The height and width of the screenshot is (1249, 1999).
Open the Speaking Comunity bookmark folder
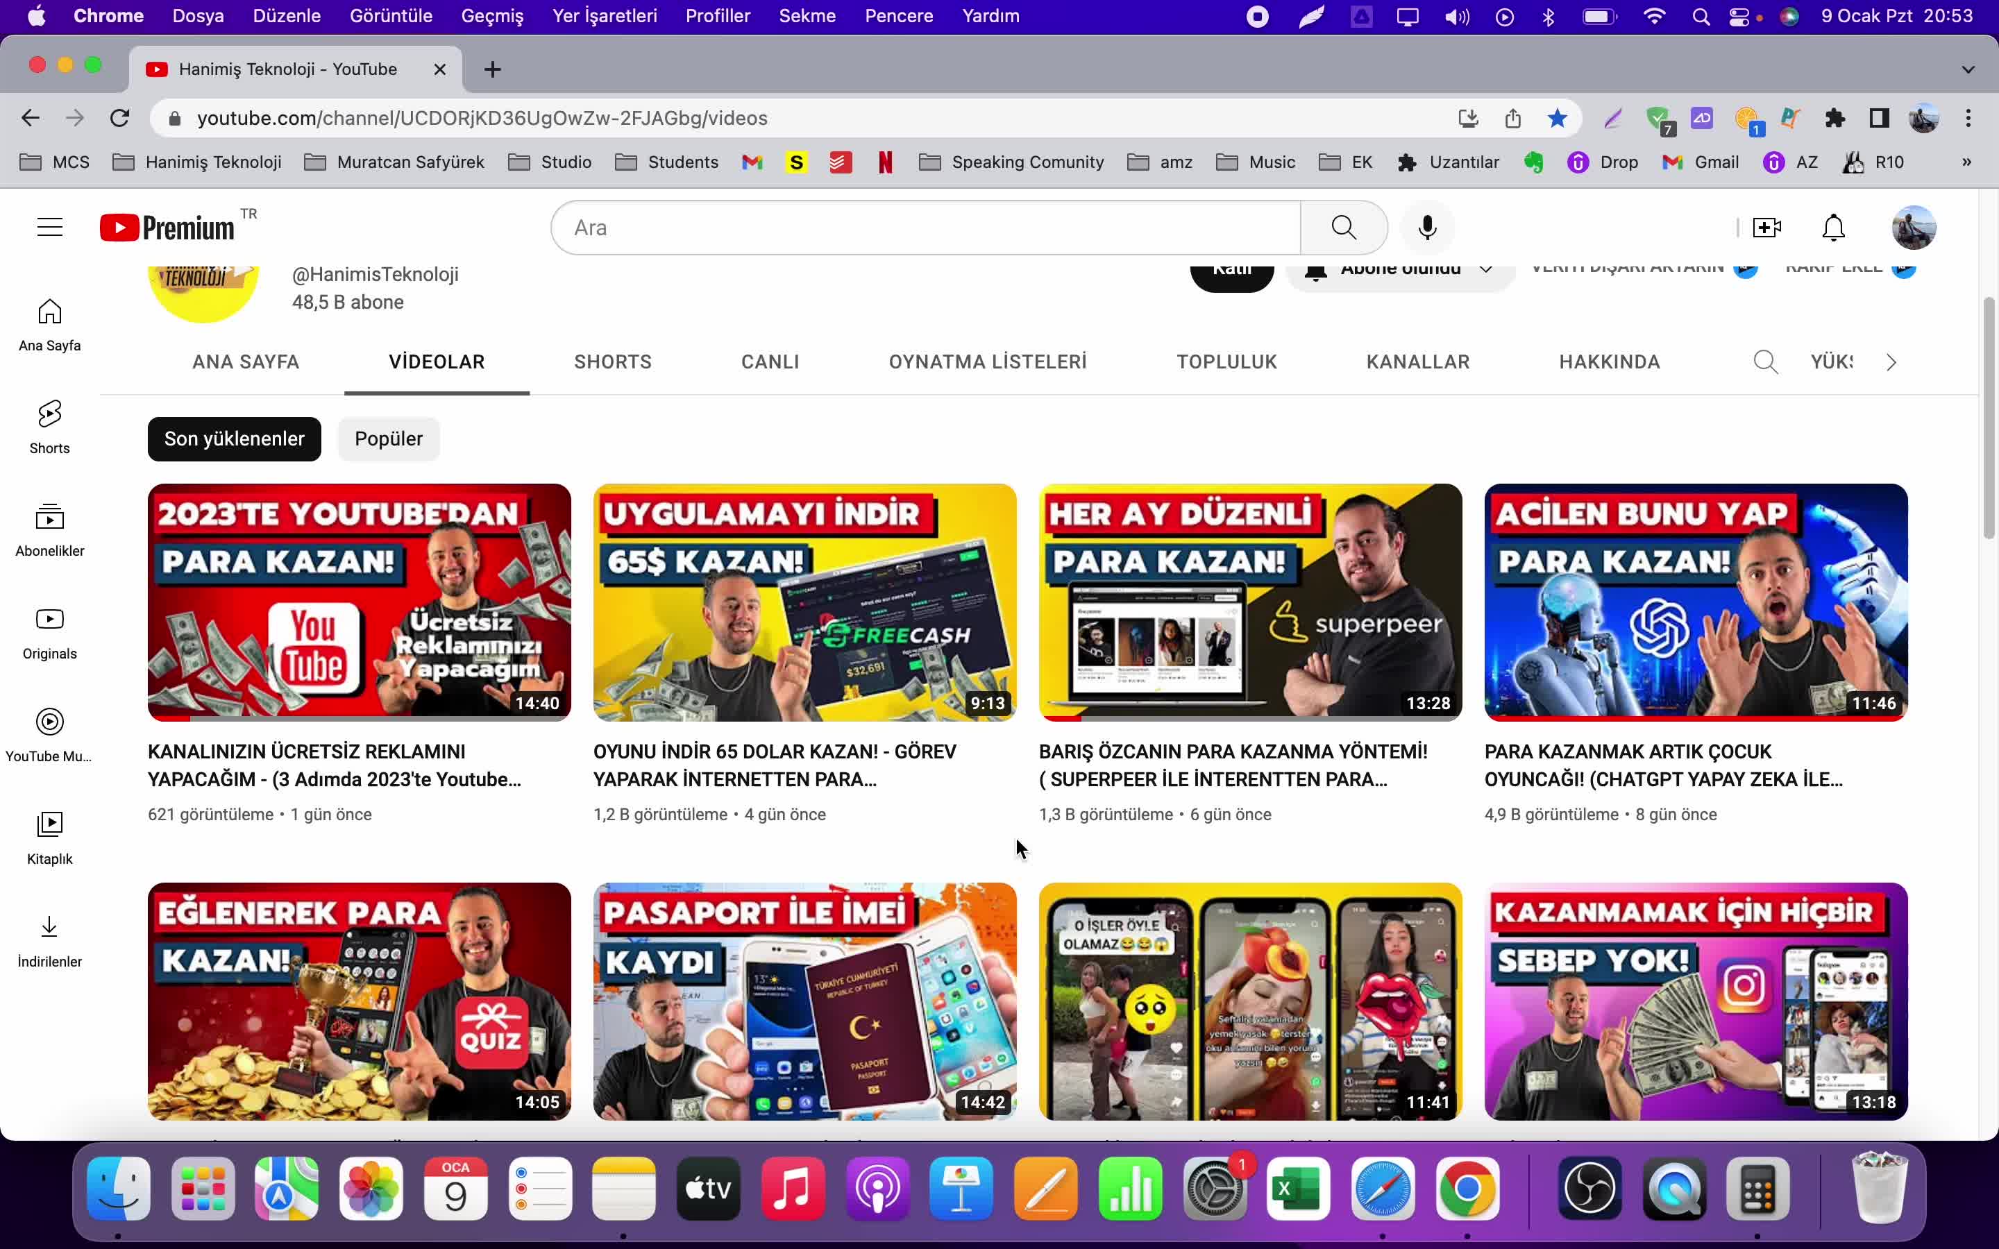(1011, 162)
